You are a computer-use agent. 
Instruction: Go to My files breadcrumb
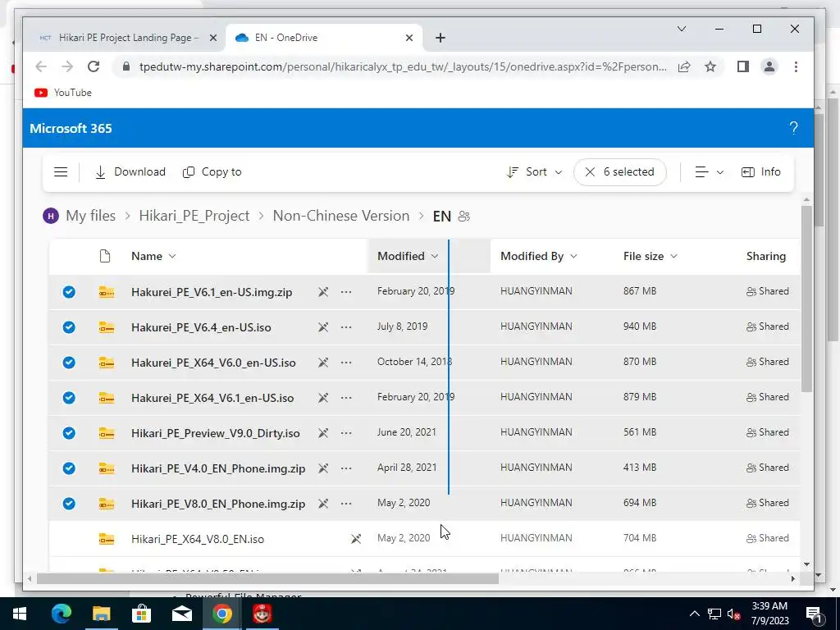(x=90, y=216)
